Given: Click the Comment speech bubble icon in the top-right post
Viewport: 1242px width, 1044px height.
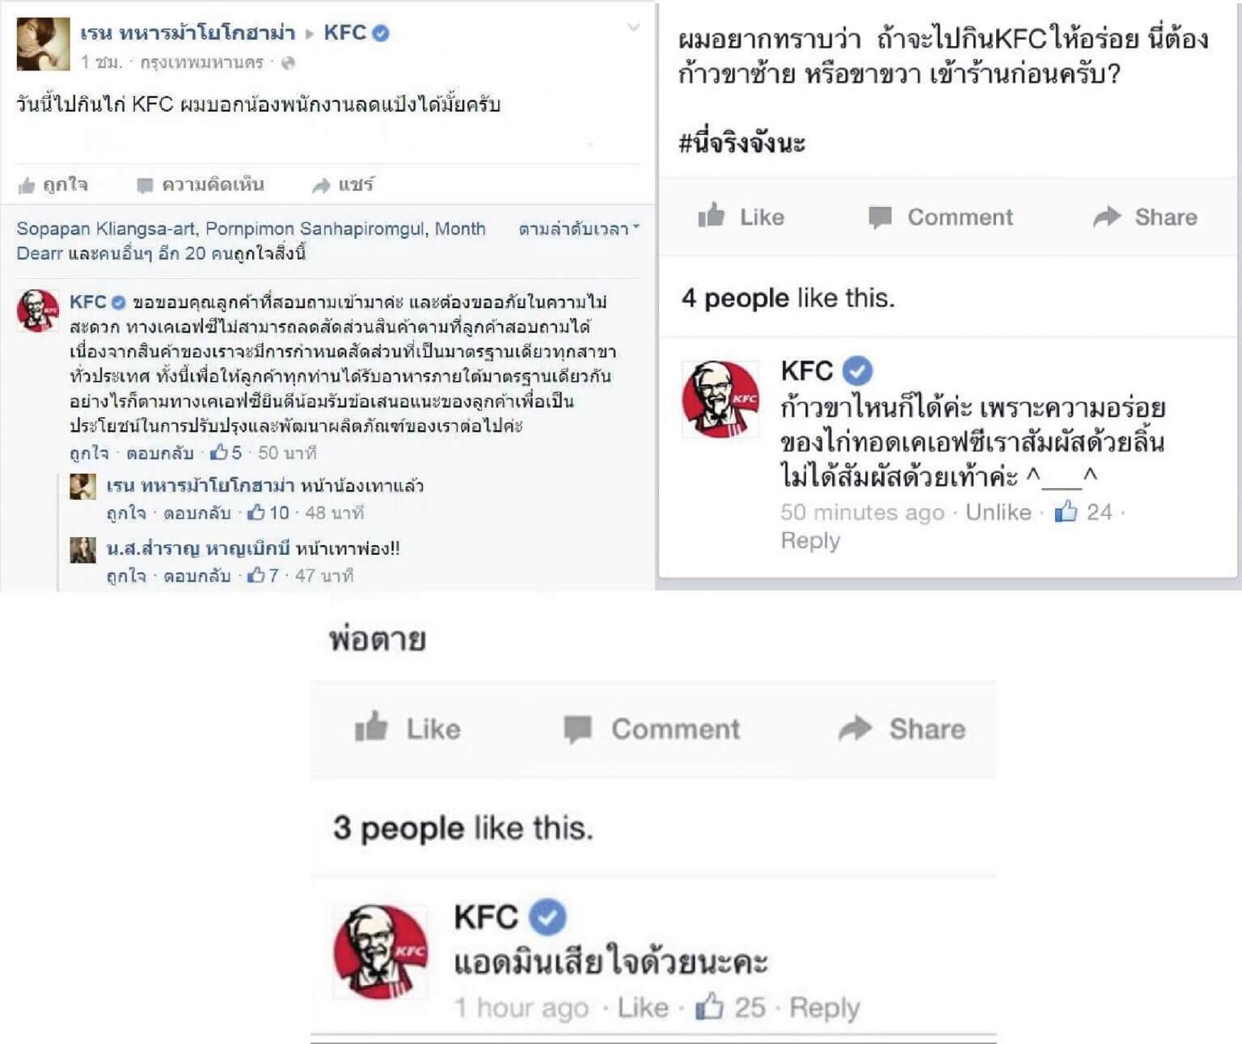Looking at the screenshot, I should [880, 217].
